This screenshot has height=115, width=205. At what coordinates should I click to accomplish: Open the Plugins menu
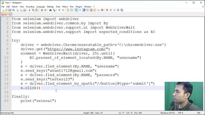tap(79, 7)
